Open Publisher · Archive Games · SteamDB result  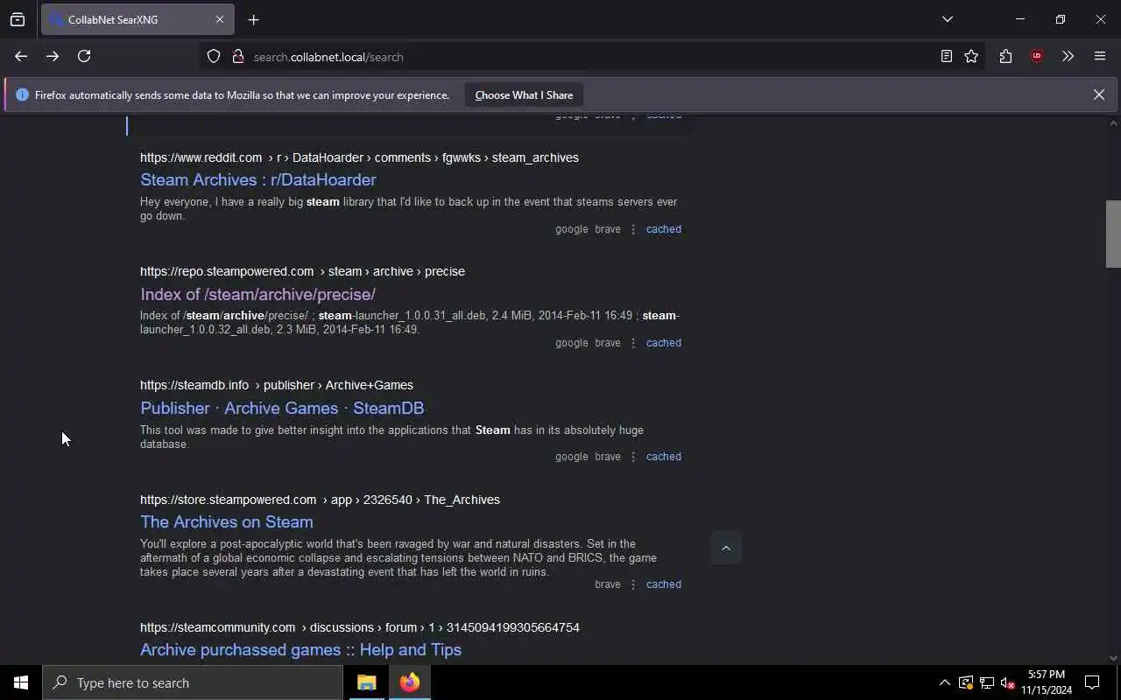282,408
